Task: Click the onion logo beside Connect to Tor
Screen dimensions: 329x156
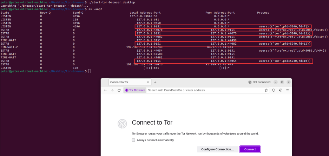Action: (122, 124)
